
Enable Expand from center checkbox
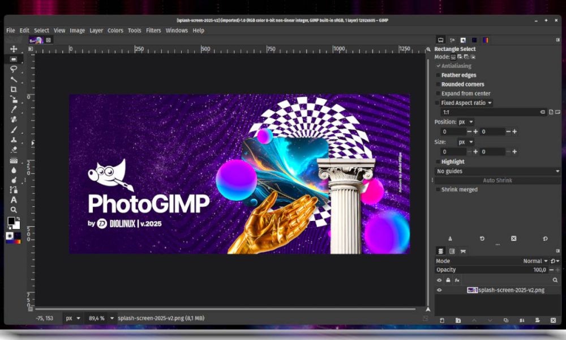[x=438, y=93]
